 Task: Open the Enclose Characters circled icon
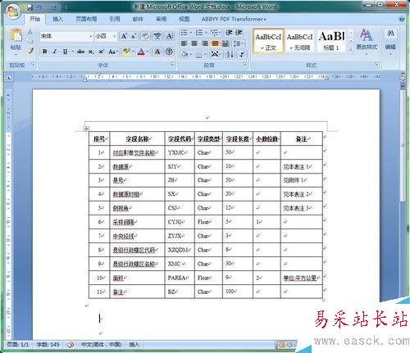click(x=169, y=52)
